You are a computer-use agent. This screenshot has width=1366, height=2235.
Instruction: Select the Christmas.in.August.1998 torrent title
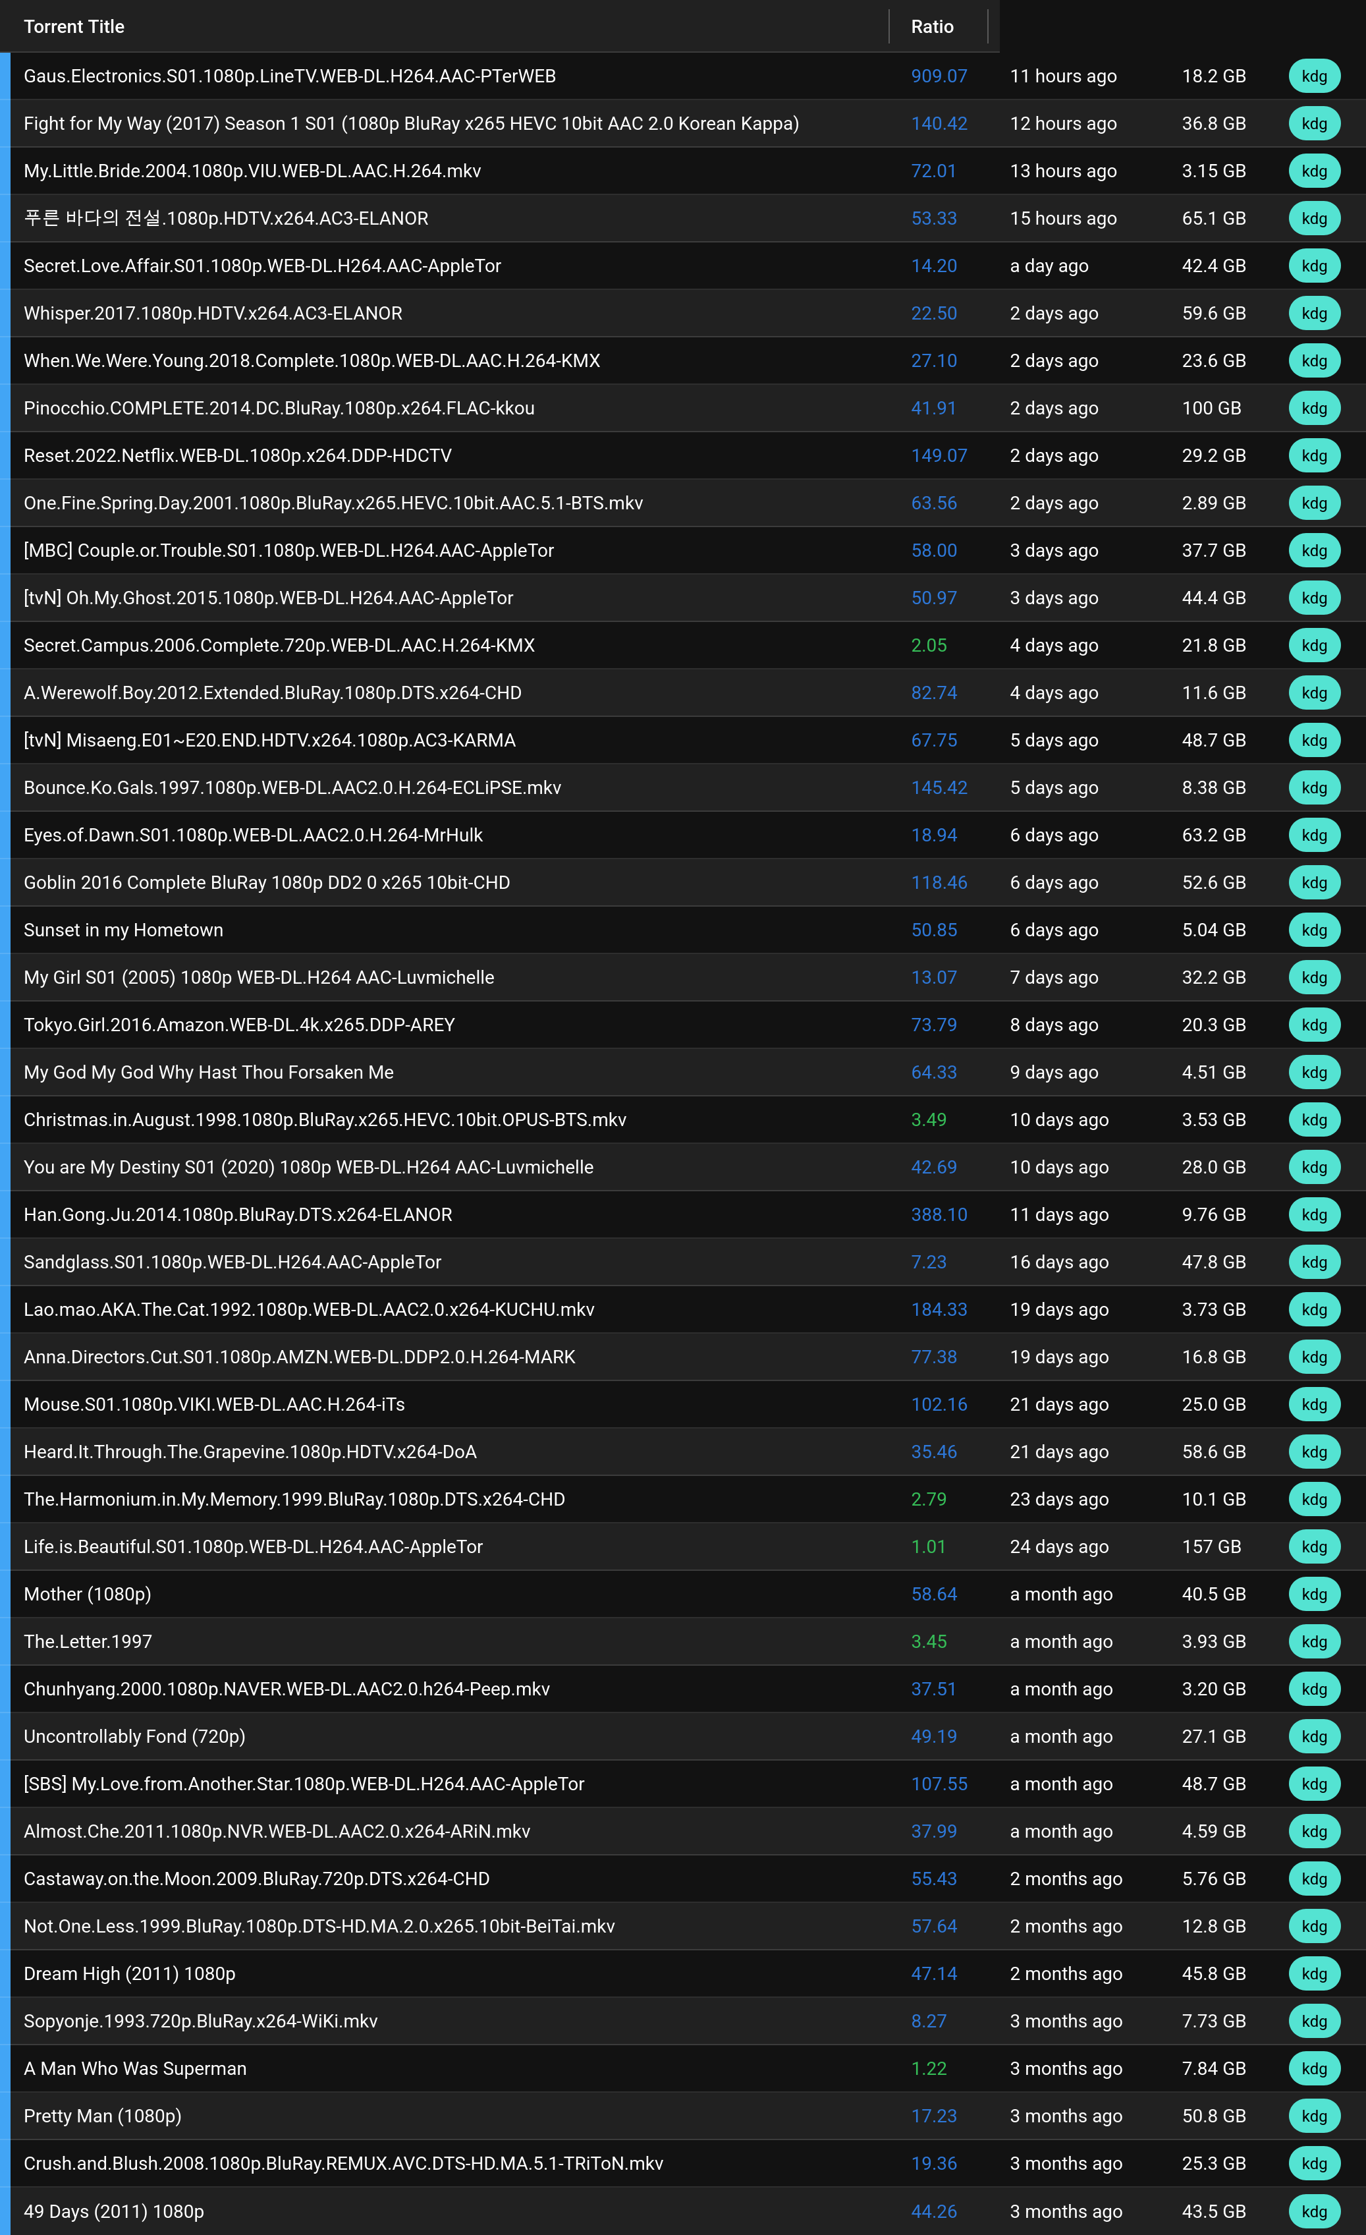coord(325,1119)
